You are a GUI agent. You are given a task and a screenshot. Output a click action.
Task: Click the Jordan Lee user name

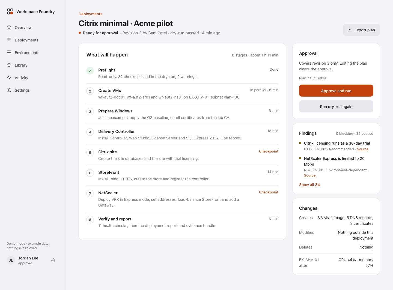pyautogui.click(x=28, y=258)
